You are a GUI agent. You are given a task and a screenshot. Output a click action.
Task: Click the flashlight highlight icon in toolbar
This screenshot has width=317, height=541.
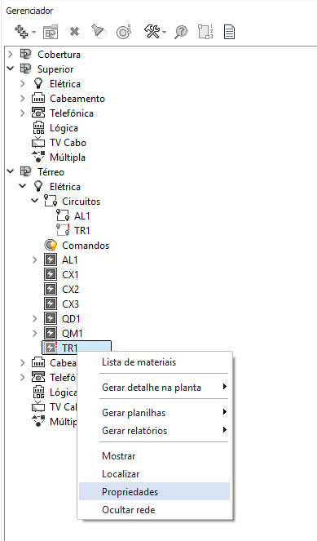pos(99,32)
